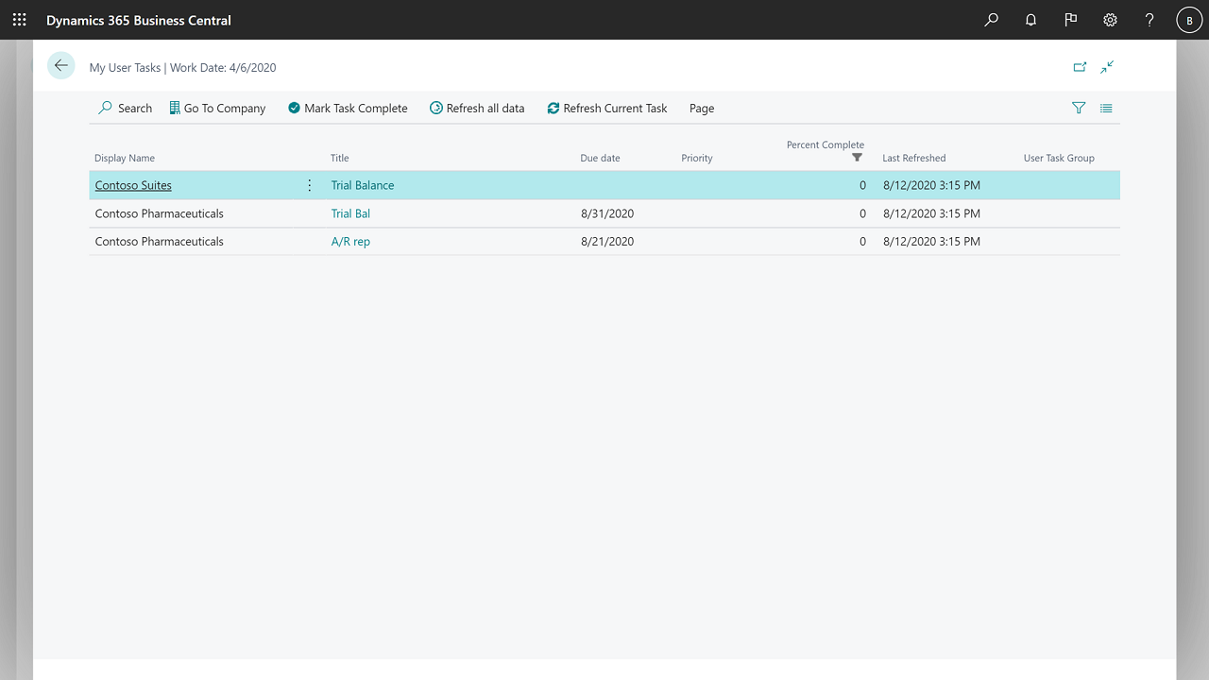Viewport: 1209px width, 680px height.
Task: Click the 8/21/2020 due date cell
Action: [x=607, y=242]
